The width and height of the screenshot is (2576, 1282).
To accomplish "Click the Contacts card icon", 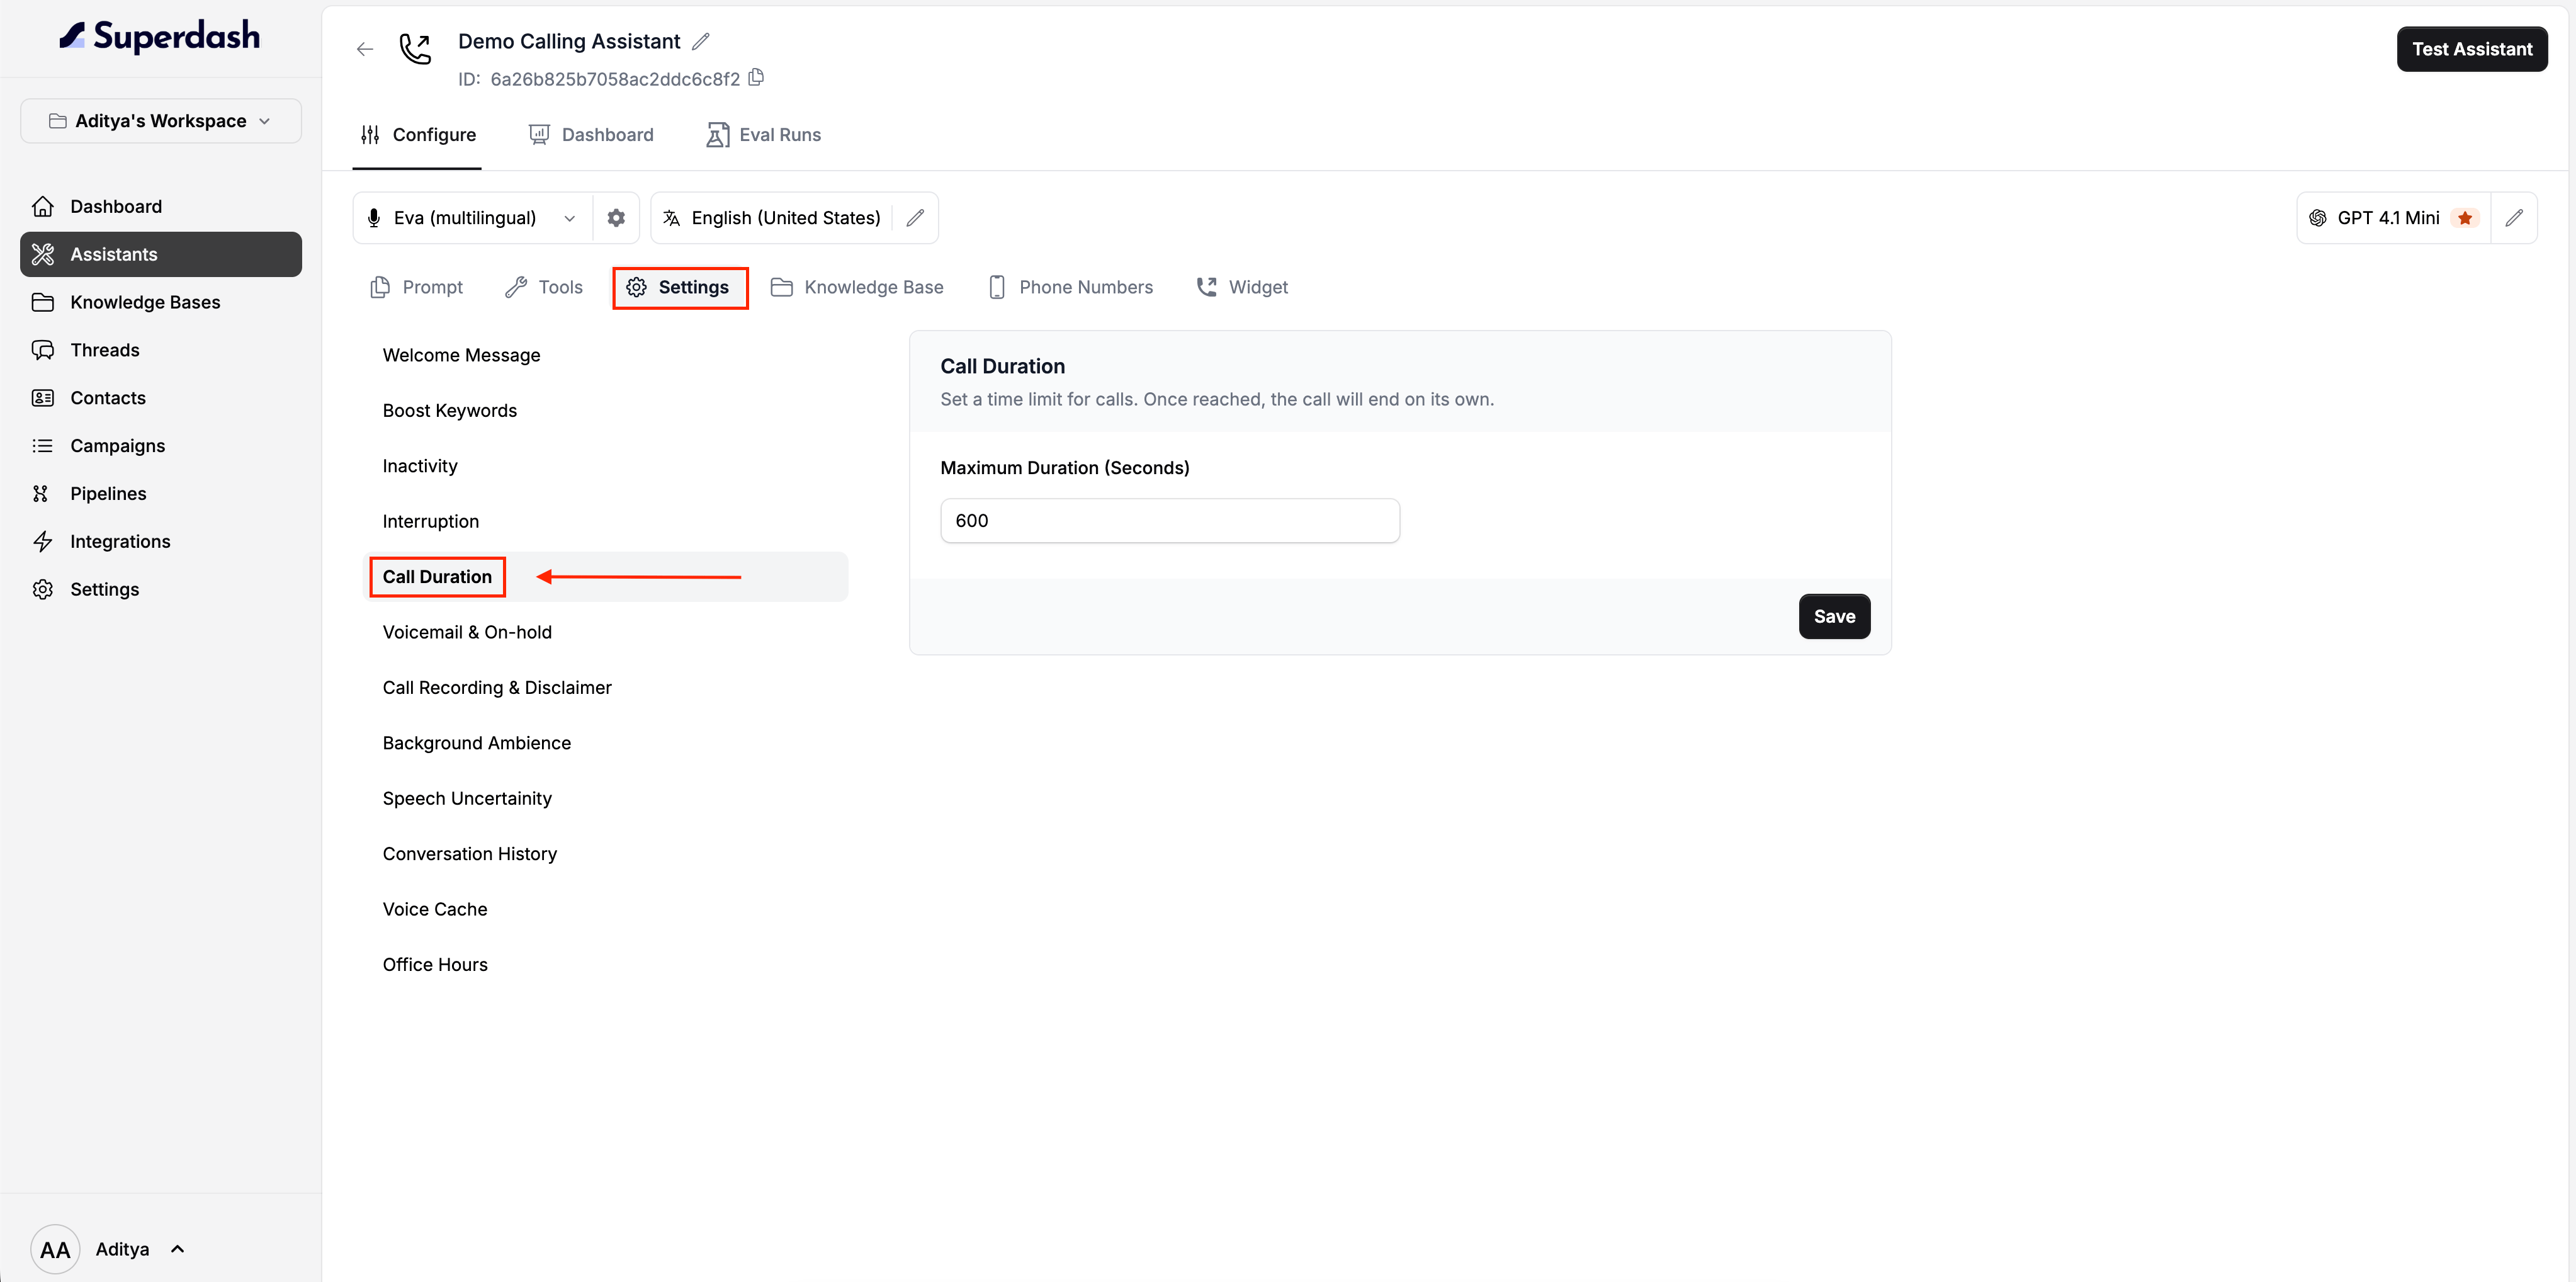I will (42, 398).
